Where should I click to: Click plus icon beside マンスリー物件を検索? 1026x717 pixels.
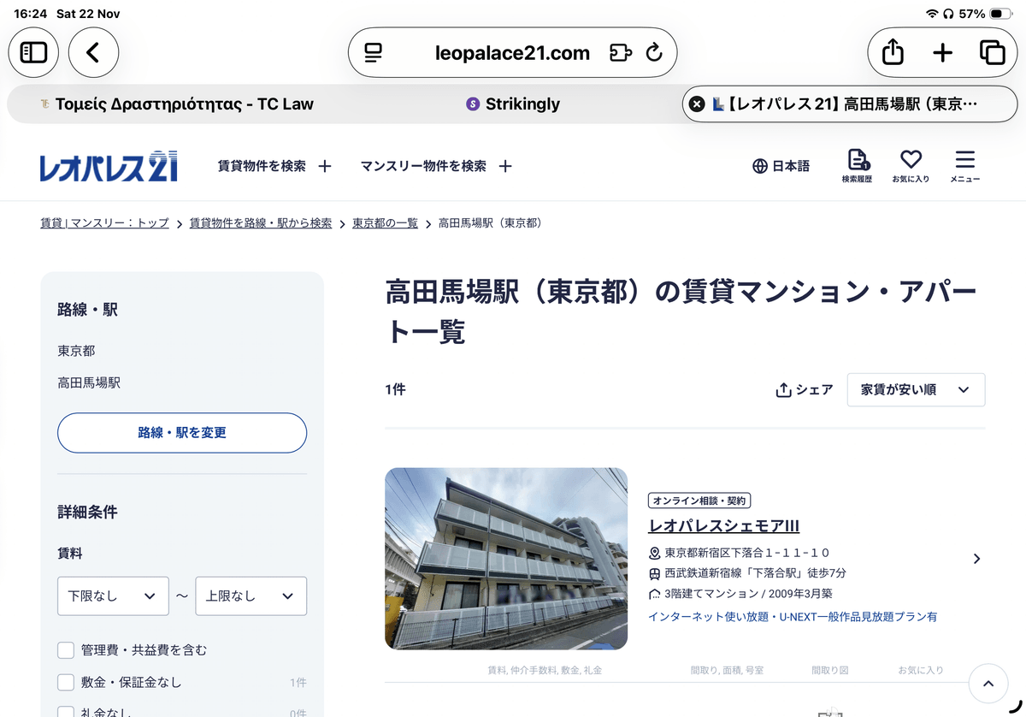[505, 167]
